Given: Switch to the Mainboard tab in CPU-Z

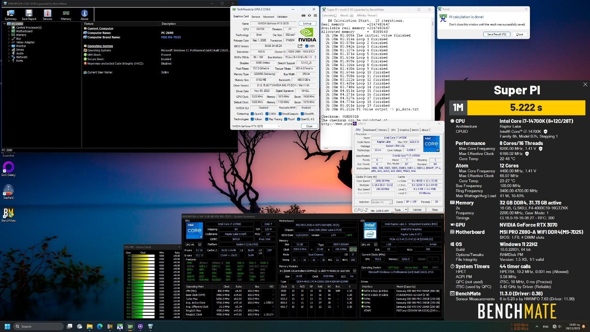Looking at the screenshot, I should click(x=370, y=130).
